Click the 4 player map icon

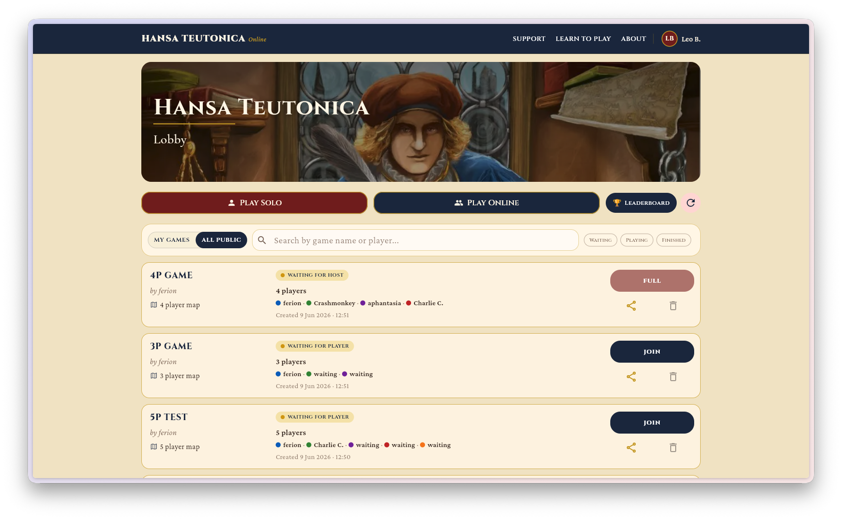coord(154,305)
